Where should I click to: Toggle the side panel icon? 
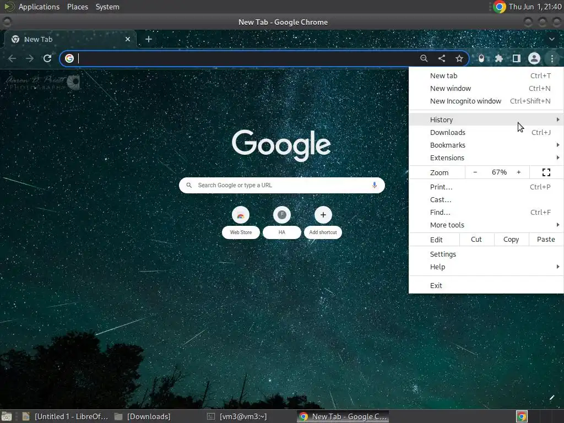pyautogui.click(x=517, y=58)
